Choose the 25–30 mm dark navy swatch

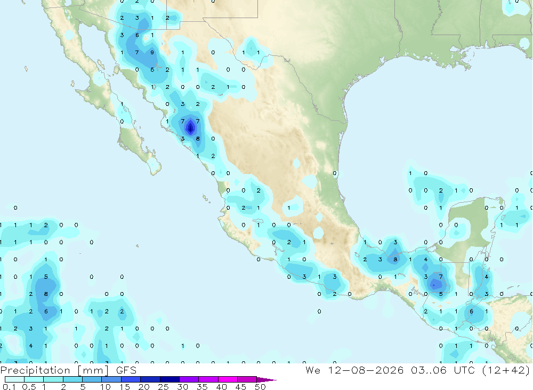169,379
